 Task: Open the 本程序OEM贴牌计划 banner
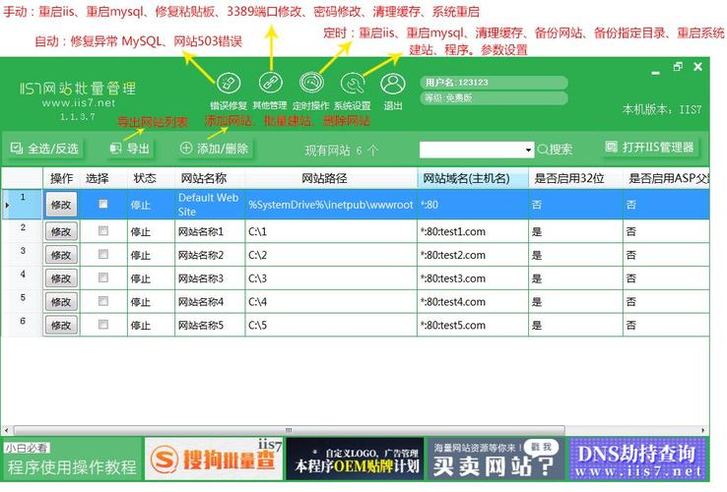pyautogui.click(x=356, y=460)
